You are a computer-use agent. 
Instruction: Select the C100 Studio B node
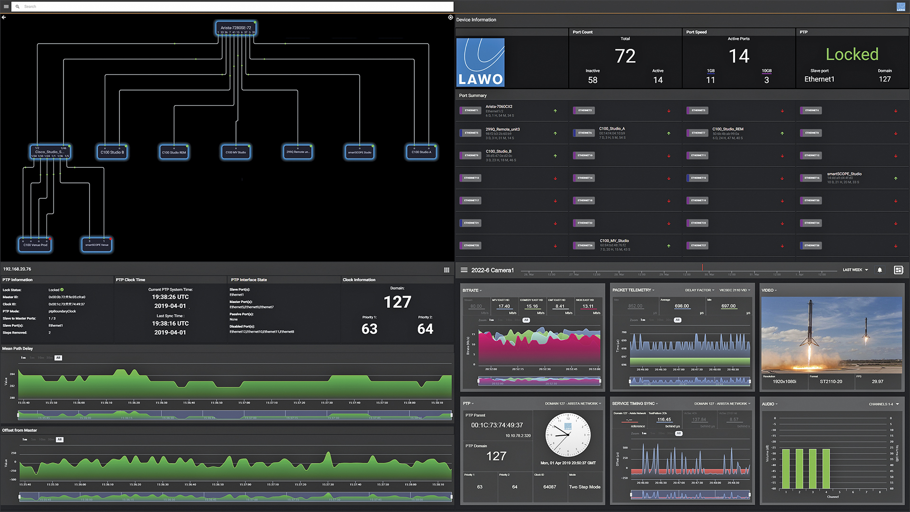click(112, 152)
